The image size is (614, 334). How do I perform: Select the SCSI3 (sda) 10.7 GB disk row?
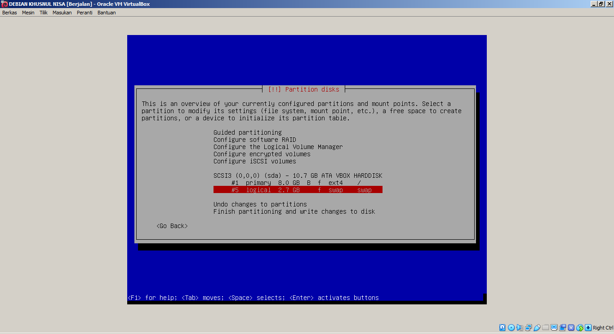pos(298,176)
